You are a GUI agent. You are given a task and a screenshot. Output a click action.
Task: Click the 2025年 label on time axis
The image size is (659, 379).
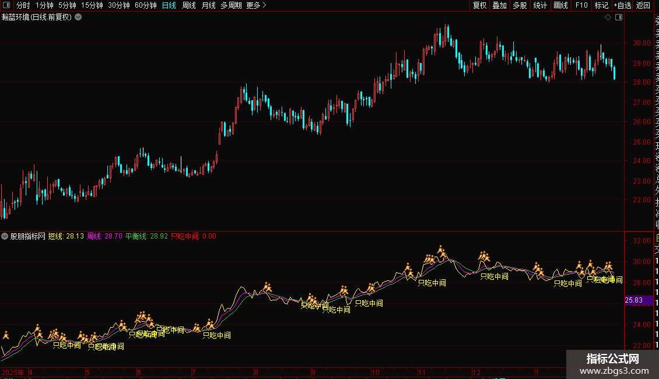(x=13, y=372)
